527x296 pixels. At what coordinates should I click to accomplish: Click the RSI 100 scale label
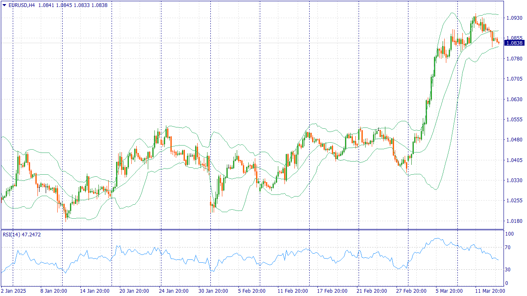click(510, 234)
